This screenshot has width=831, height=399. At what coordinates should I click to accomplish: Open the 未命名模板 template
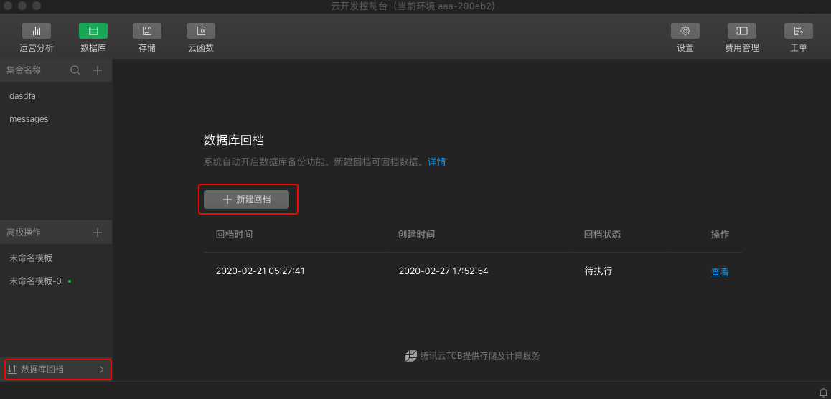(x=31, y=258)
